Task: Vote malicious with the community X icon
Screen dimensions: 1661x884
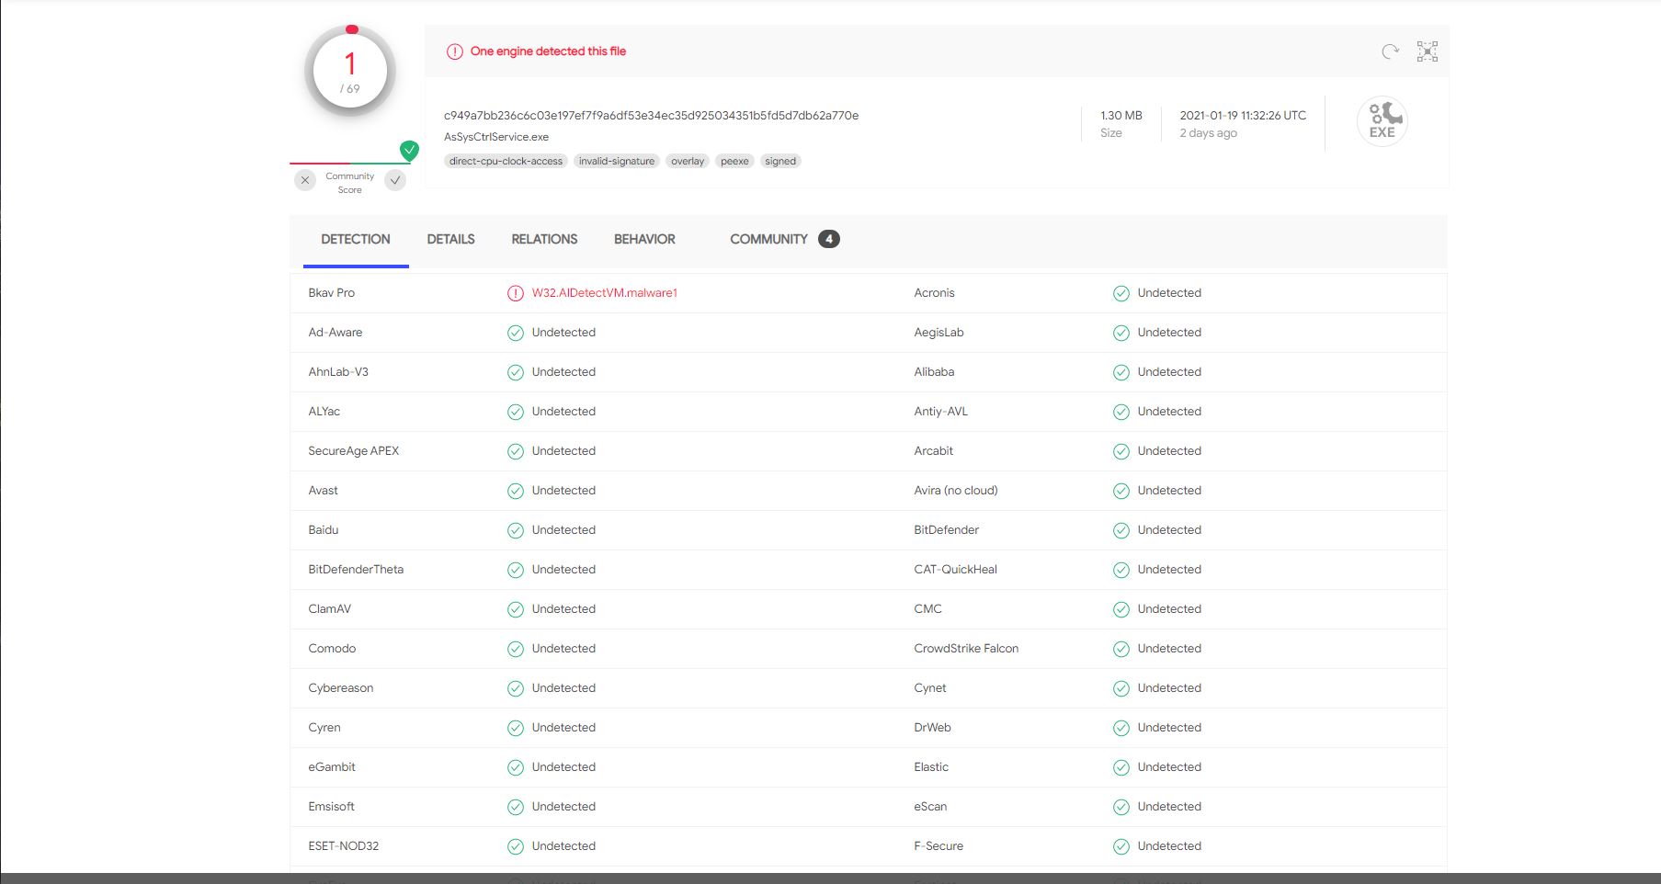Action: 305,180
